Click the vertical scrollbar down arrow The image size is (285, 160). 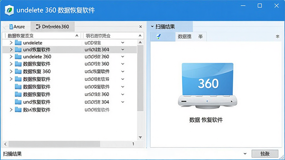point(140,137)
